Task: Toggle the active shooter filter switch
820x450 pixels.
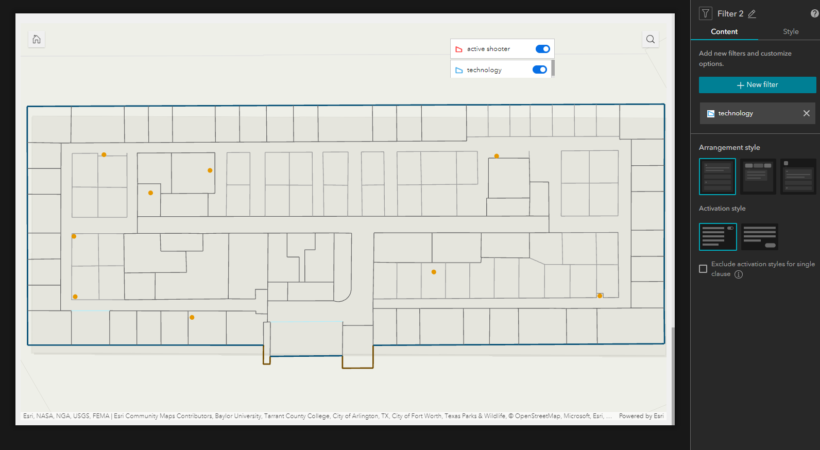Action: tap(543, 49)
